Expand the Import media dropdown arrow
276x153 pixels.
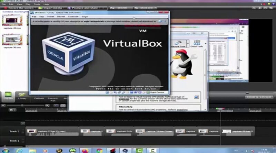(63, 8)
